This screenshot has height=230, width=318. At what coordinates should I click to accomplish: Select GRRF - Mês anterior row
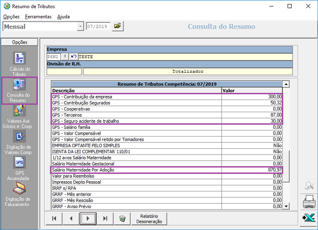[x=167, y=194]
